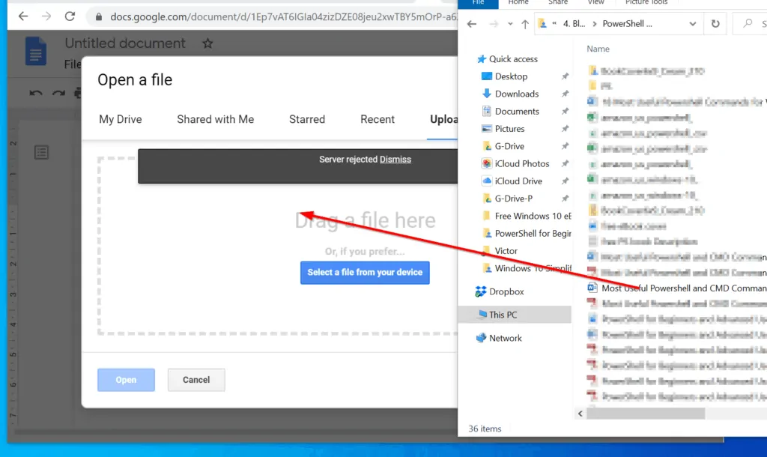Expand the address bar dropdown in File Explorer
767x457 pixels.
coord(693,23)
